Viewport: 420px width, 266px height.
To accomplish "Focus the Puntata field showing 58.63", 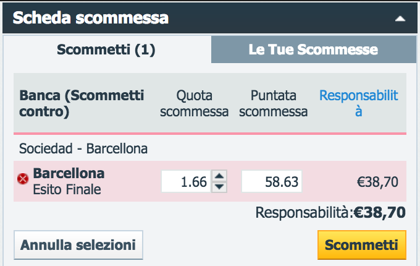I will (272, 181).
